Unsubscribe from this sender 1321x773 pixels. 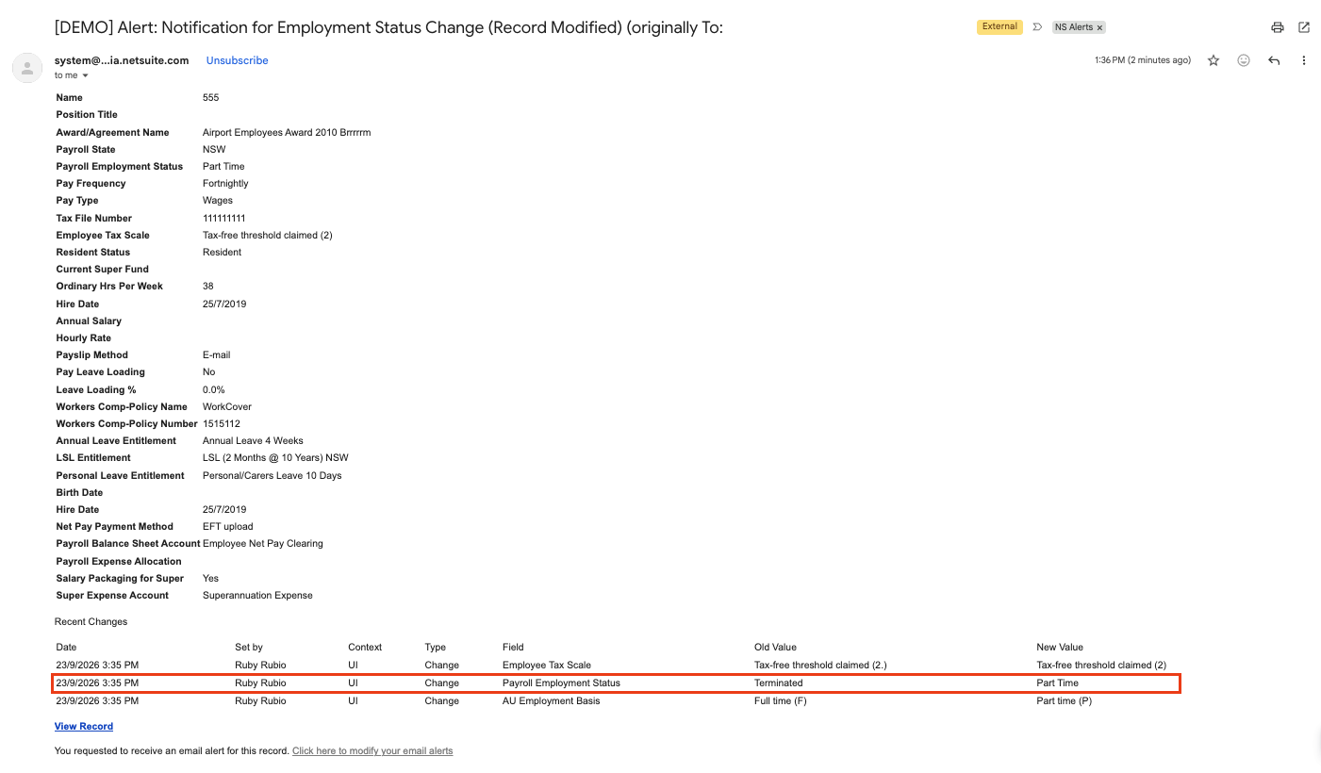pos(238,60)
